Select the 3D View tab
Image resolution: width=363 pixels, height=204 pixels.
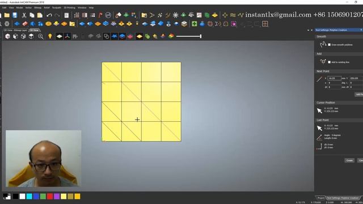pyautogui.click(x=35, y=30)
